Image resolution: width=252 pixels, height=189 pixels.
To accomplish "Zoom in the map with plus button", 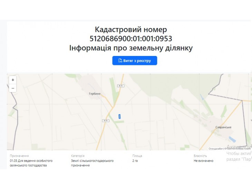I will click(13, 80).
